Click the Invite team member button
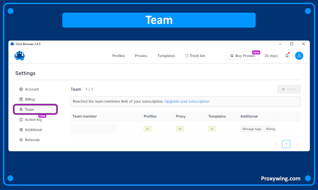318x190 pixels. (289, 89)
